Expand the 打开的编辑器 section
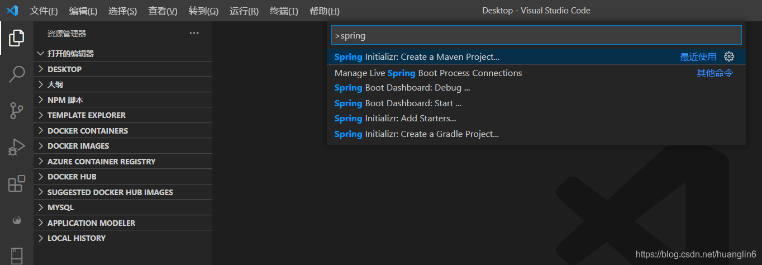Screen dimensions: 762x265 (x=123, y=54)
